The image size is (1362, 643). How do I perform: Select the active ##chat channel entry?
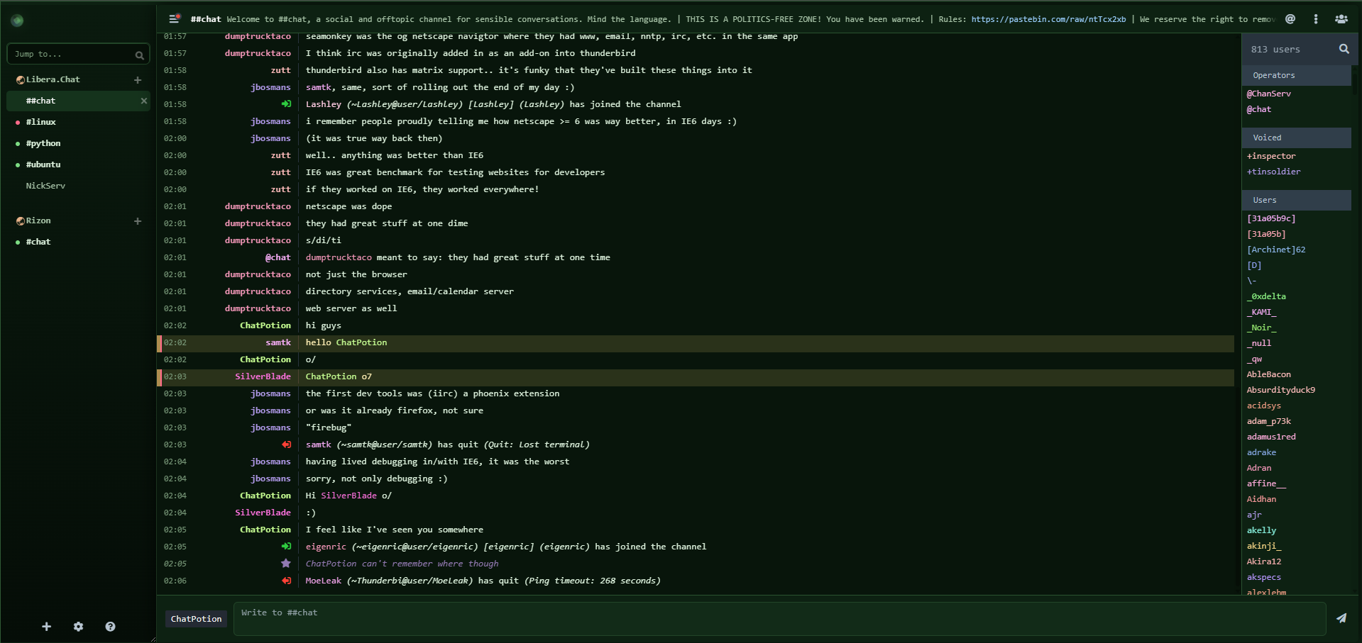pyautogui.click(x=78, y=101)
